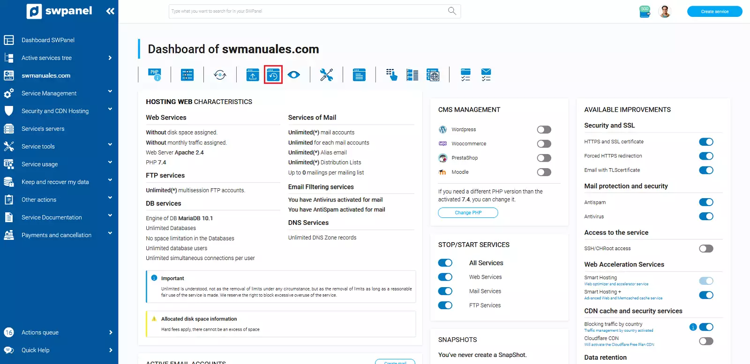This screenshot has height=364, width=750.
Task: Collapse sidebar with double chevron icon
Action: pyautogui.click(x=110, y=11)
